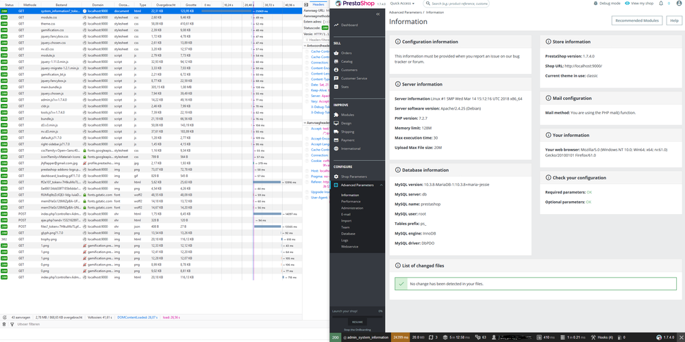The height and width of the screenshot is (342, 685).
Task: Click the Help button
Action: (675, 21)
